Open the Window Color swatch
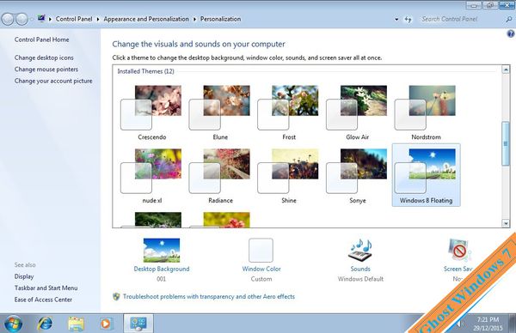The image size is (516, 333). click(261, 251)
